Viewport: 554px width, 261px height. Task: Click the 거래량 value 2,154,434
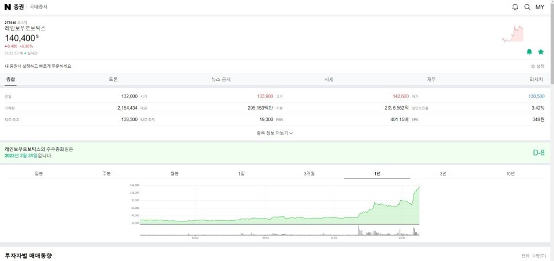tap(127, 108)
